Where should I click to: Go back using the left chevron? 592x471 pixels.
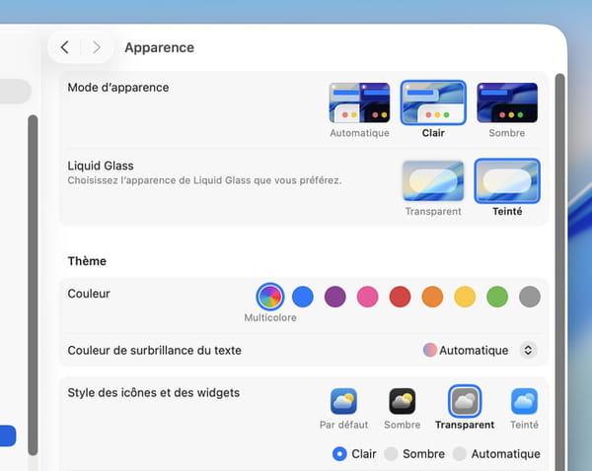[x=65, y=47]
